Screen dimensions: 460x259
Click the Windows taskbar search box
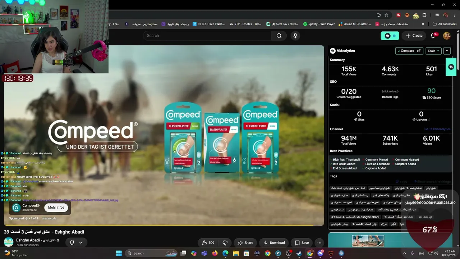click(x=151, y=253)
